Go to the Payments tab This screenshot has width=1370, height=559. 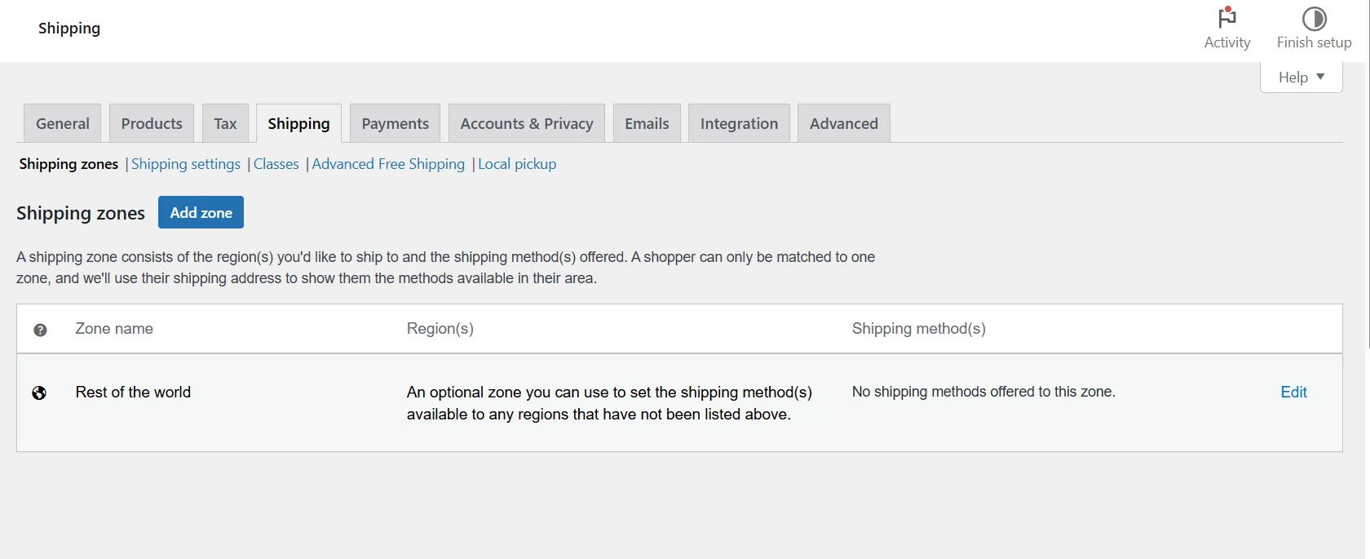pyautogui.click(x=395, y=123)
